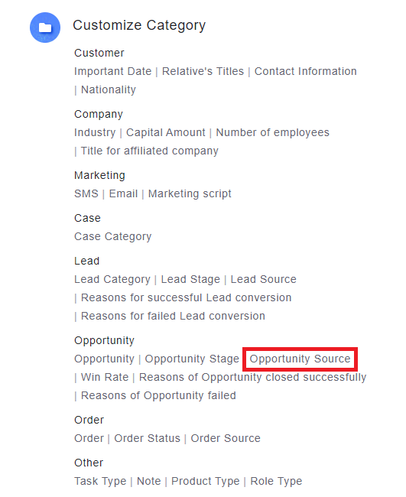This screenshot has width=406, height=497.
Task: Select Number of employees link
Action: (272, 132)
